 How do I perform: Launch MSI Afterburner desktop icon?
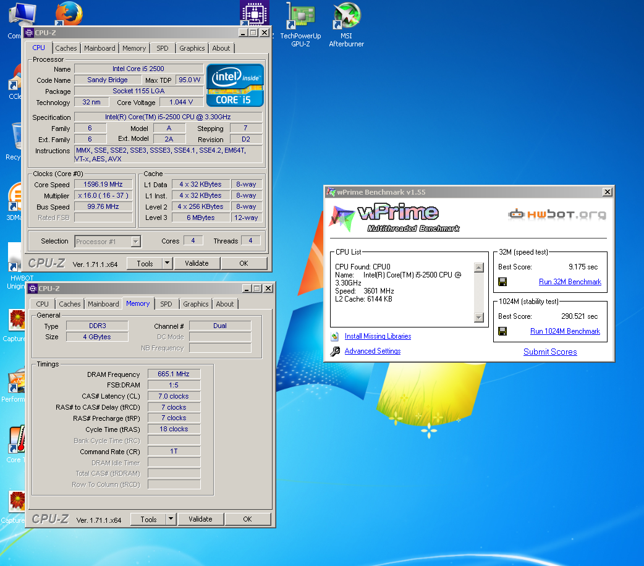[x=346, y=25]
